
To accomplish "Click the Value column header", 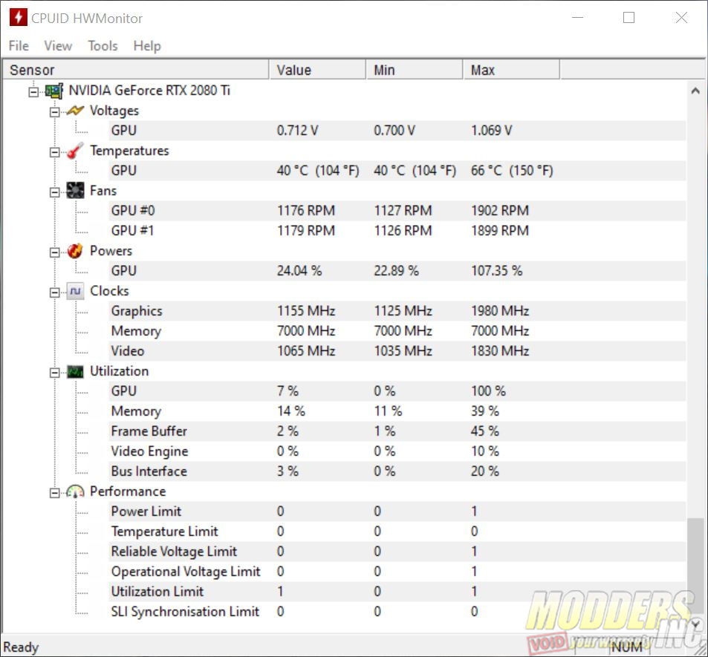I will pos(317,70).
